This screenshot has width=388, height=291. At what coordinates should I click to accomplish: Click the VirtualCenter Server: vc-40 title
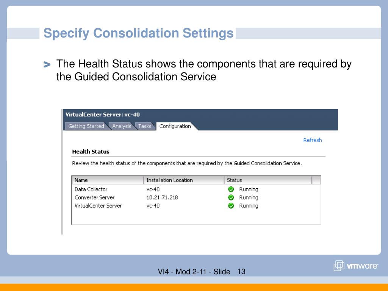pyautogui.click(x=102, y=114)
